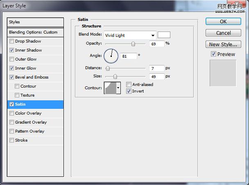Turn on Anti-aliased option
The image size is (249, 185).
pyautogui.click(x=129, y=85)
